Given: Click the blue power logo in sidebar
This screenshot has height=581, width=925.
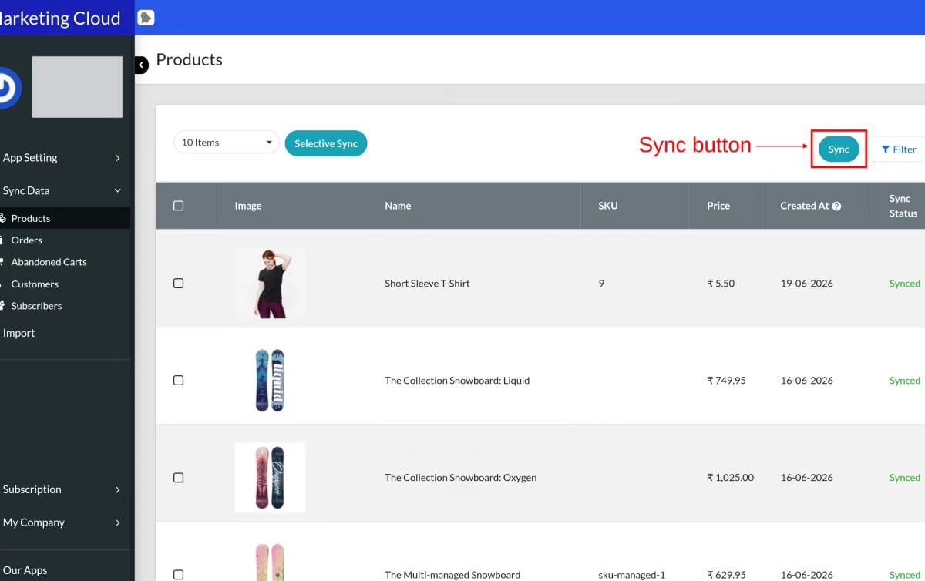Looking at the screenshot, I should pyautogui.click(x=8, y=88).
